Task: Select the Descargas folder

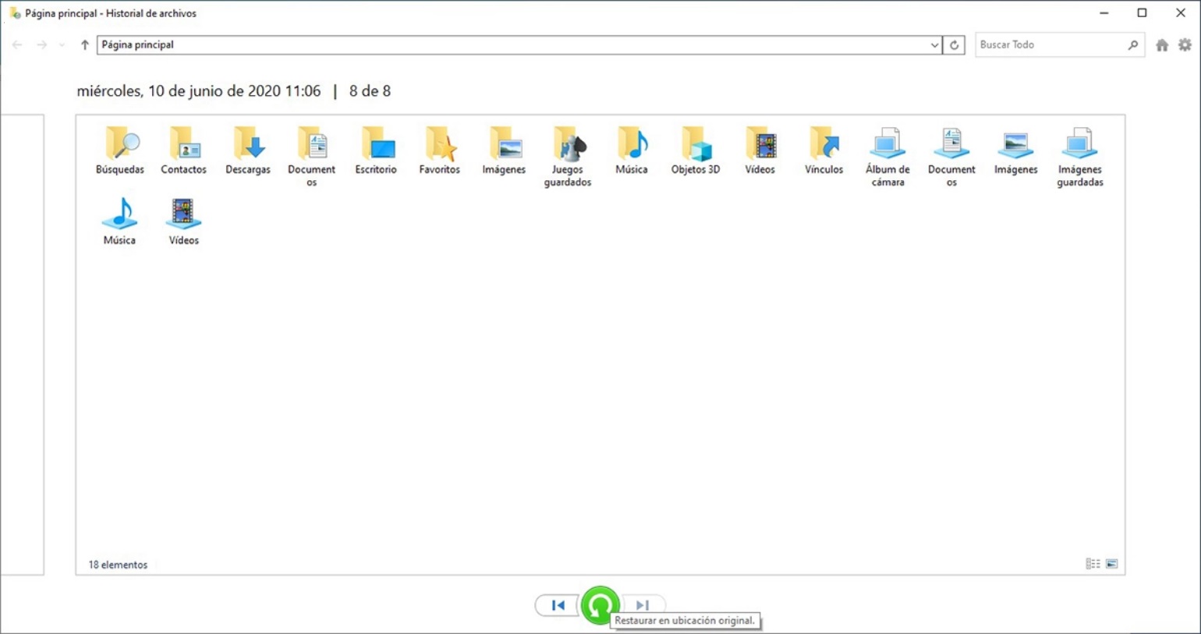Action: (x=248, y=151)
